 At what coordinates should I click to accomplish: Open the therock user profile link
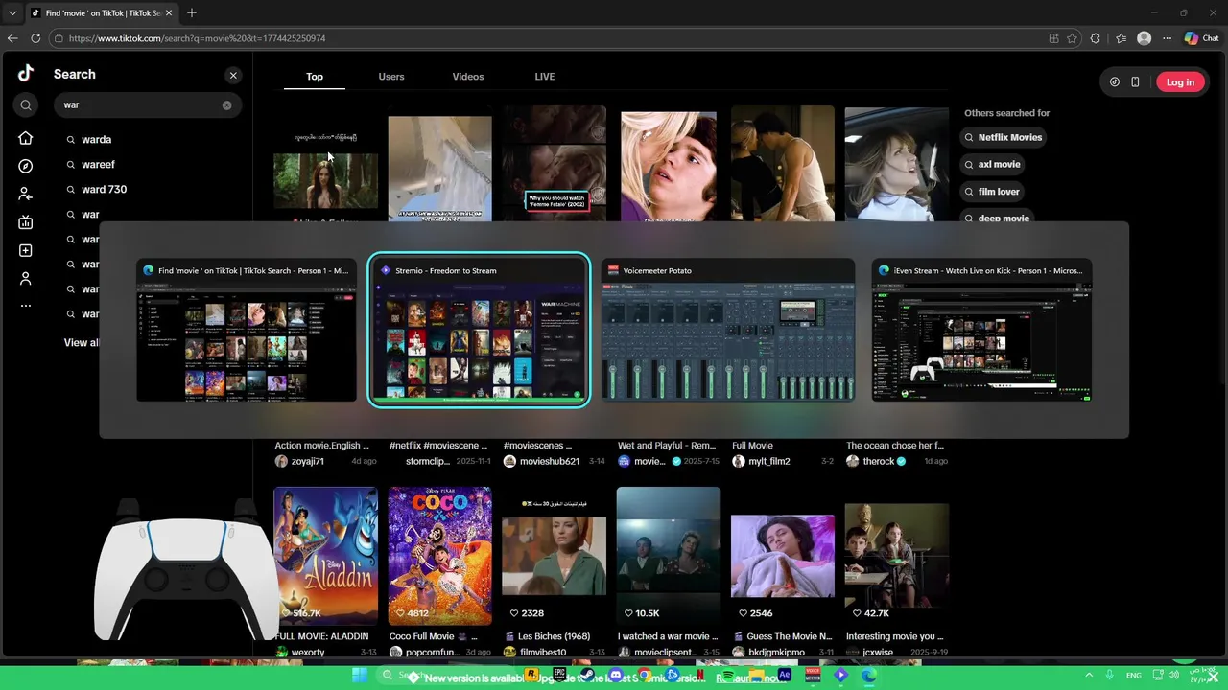tap(878, 461)
